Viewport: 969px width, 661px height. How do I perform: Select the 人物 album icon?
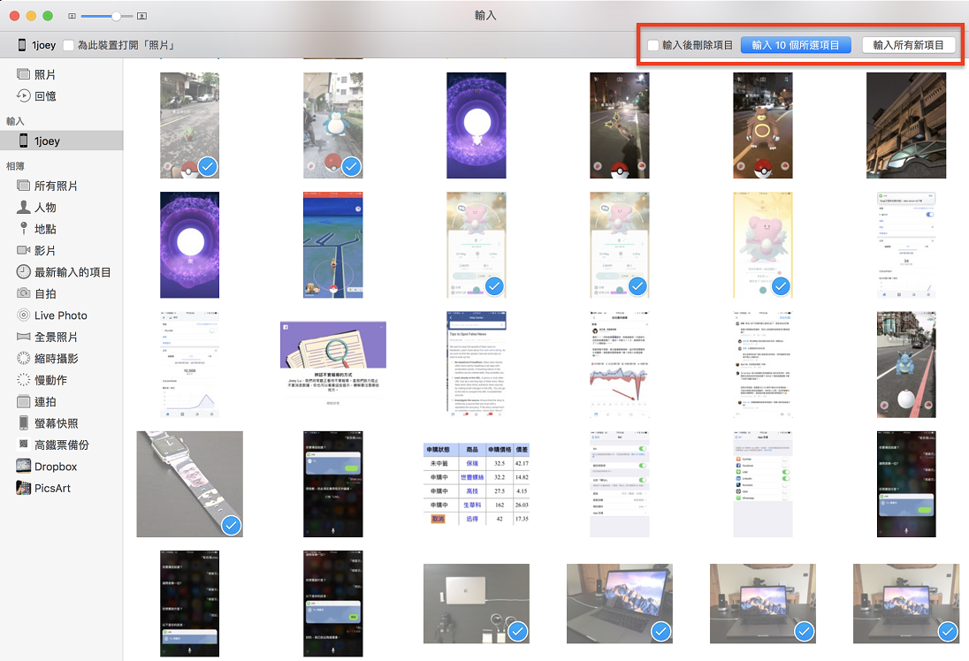pyautogui.click(x=44, y=207)
